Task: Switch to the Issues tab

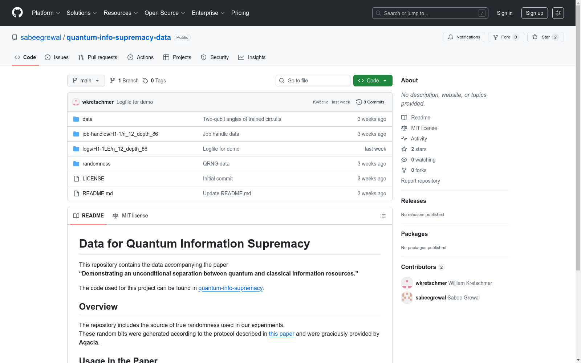Action: tap(57, 57)
